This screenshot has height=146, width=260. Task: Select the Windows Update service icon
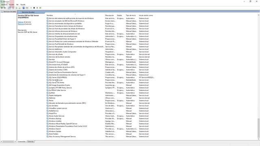coord(48,131)
